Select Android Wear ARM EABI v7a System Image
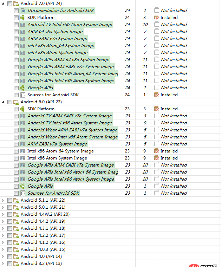Image resolution: width=221 pixels, height=267 pixels. 72,130
